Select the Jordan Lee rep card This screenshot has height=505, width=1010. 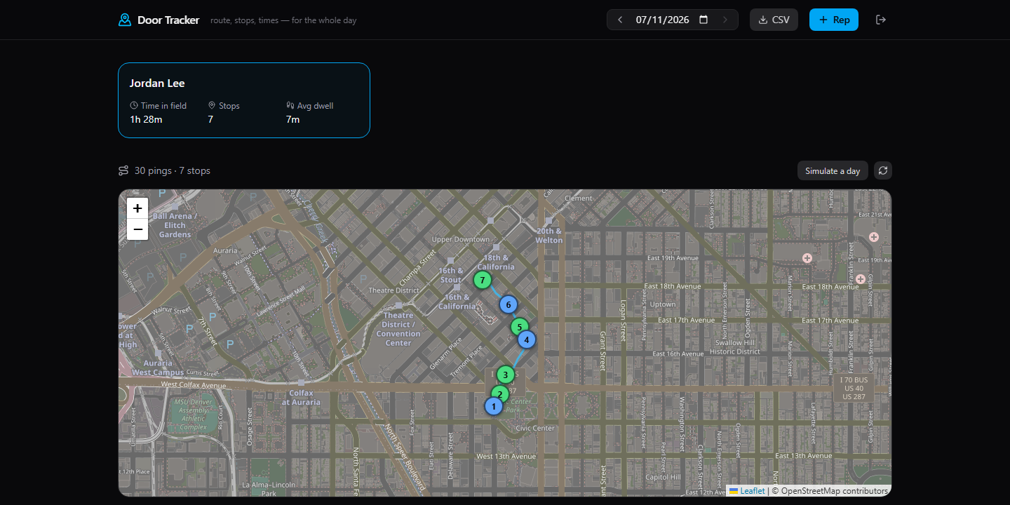tap(244, 100)
